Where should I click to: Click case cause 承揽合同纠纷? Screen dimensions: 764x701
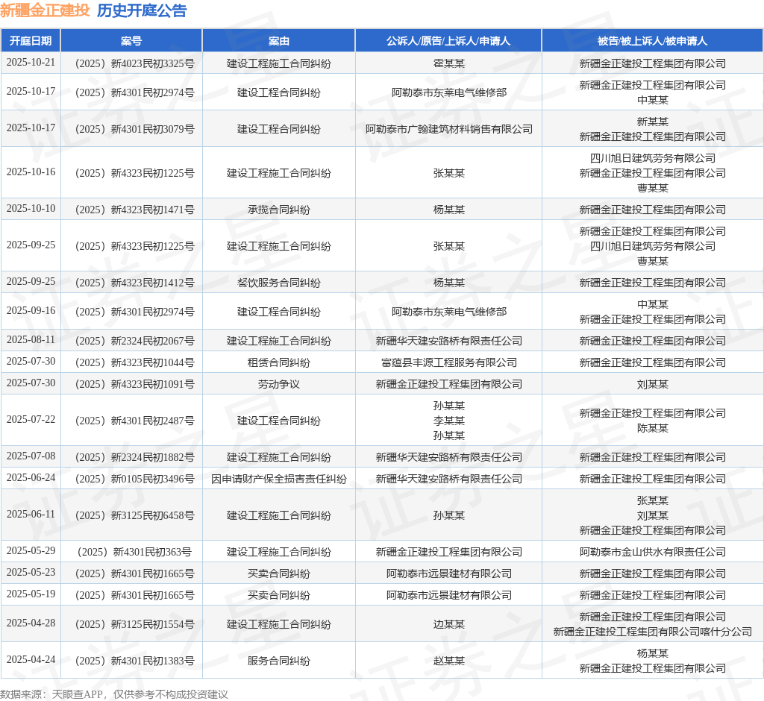coord(279,210)
